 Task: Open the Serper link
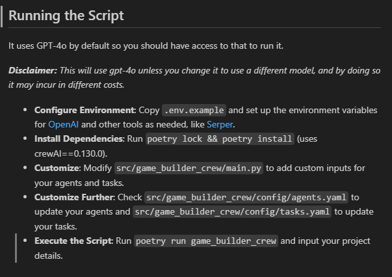(220, 124)
